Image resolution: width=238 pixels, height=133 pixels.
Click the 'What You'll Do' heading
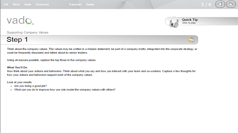pos(17,67)
